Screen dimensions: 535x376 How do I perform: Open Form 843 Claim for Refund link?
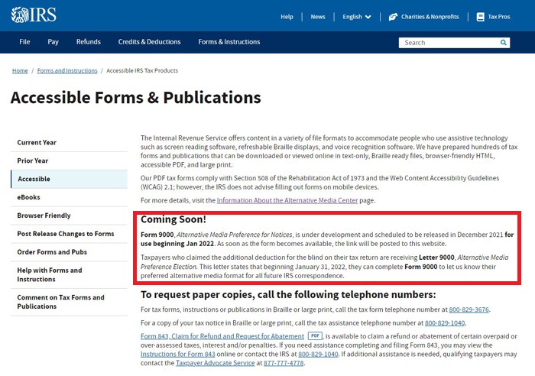click(222, 336)
